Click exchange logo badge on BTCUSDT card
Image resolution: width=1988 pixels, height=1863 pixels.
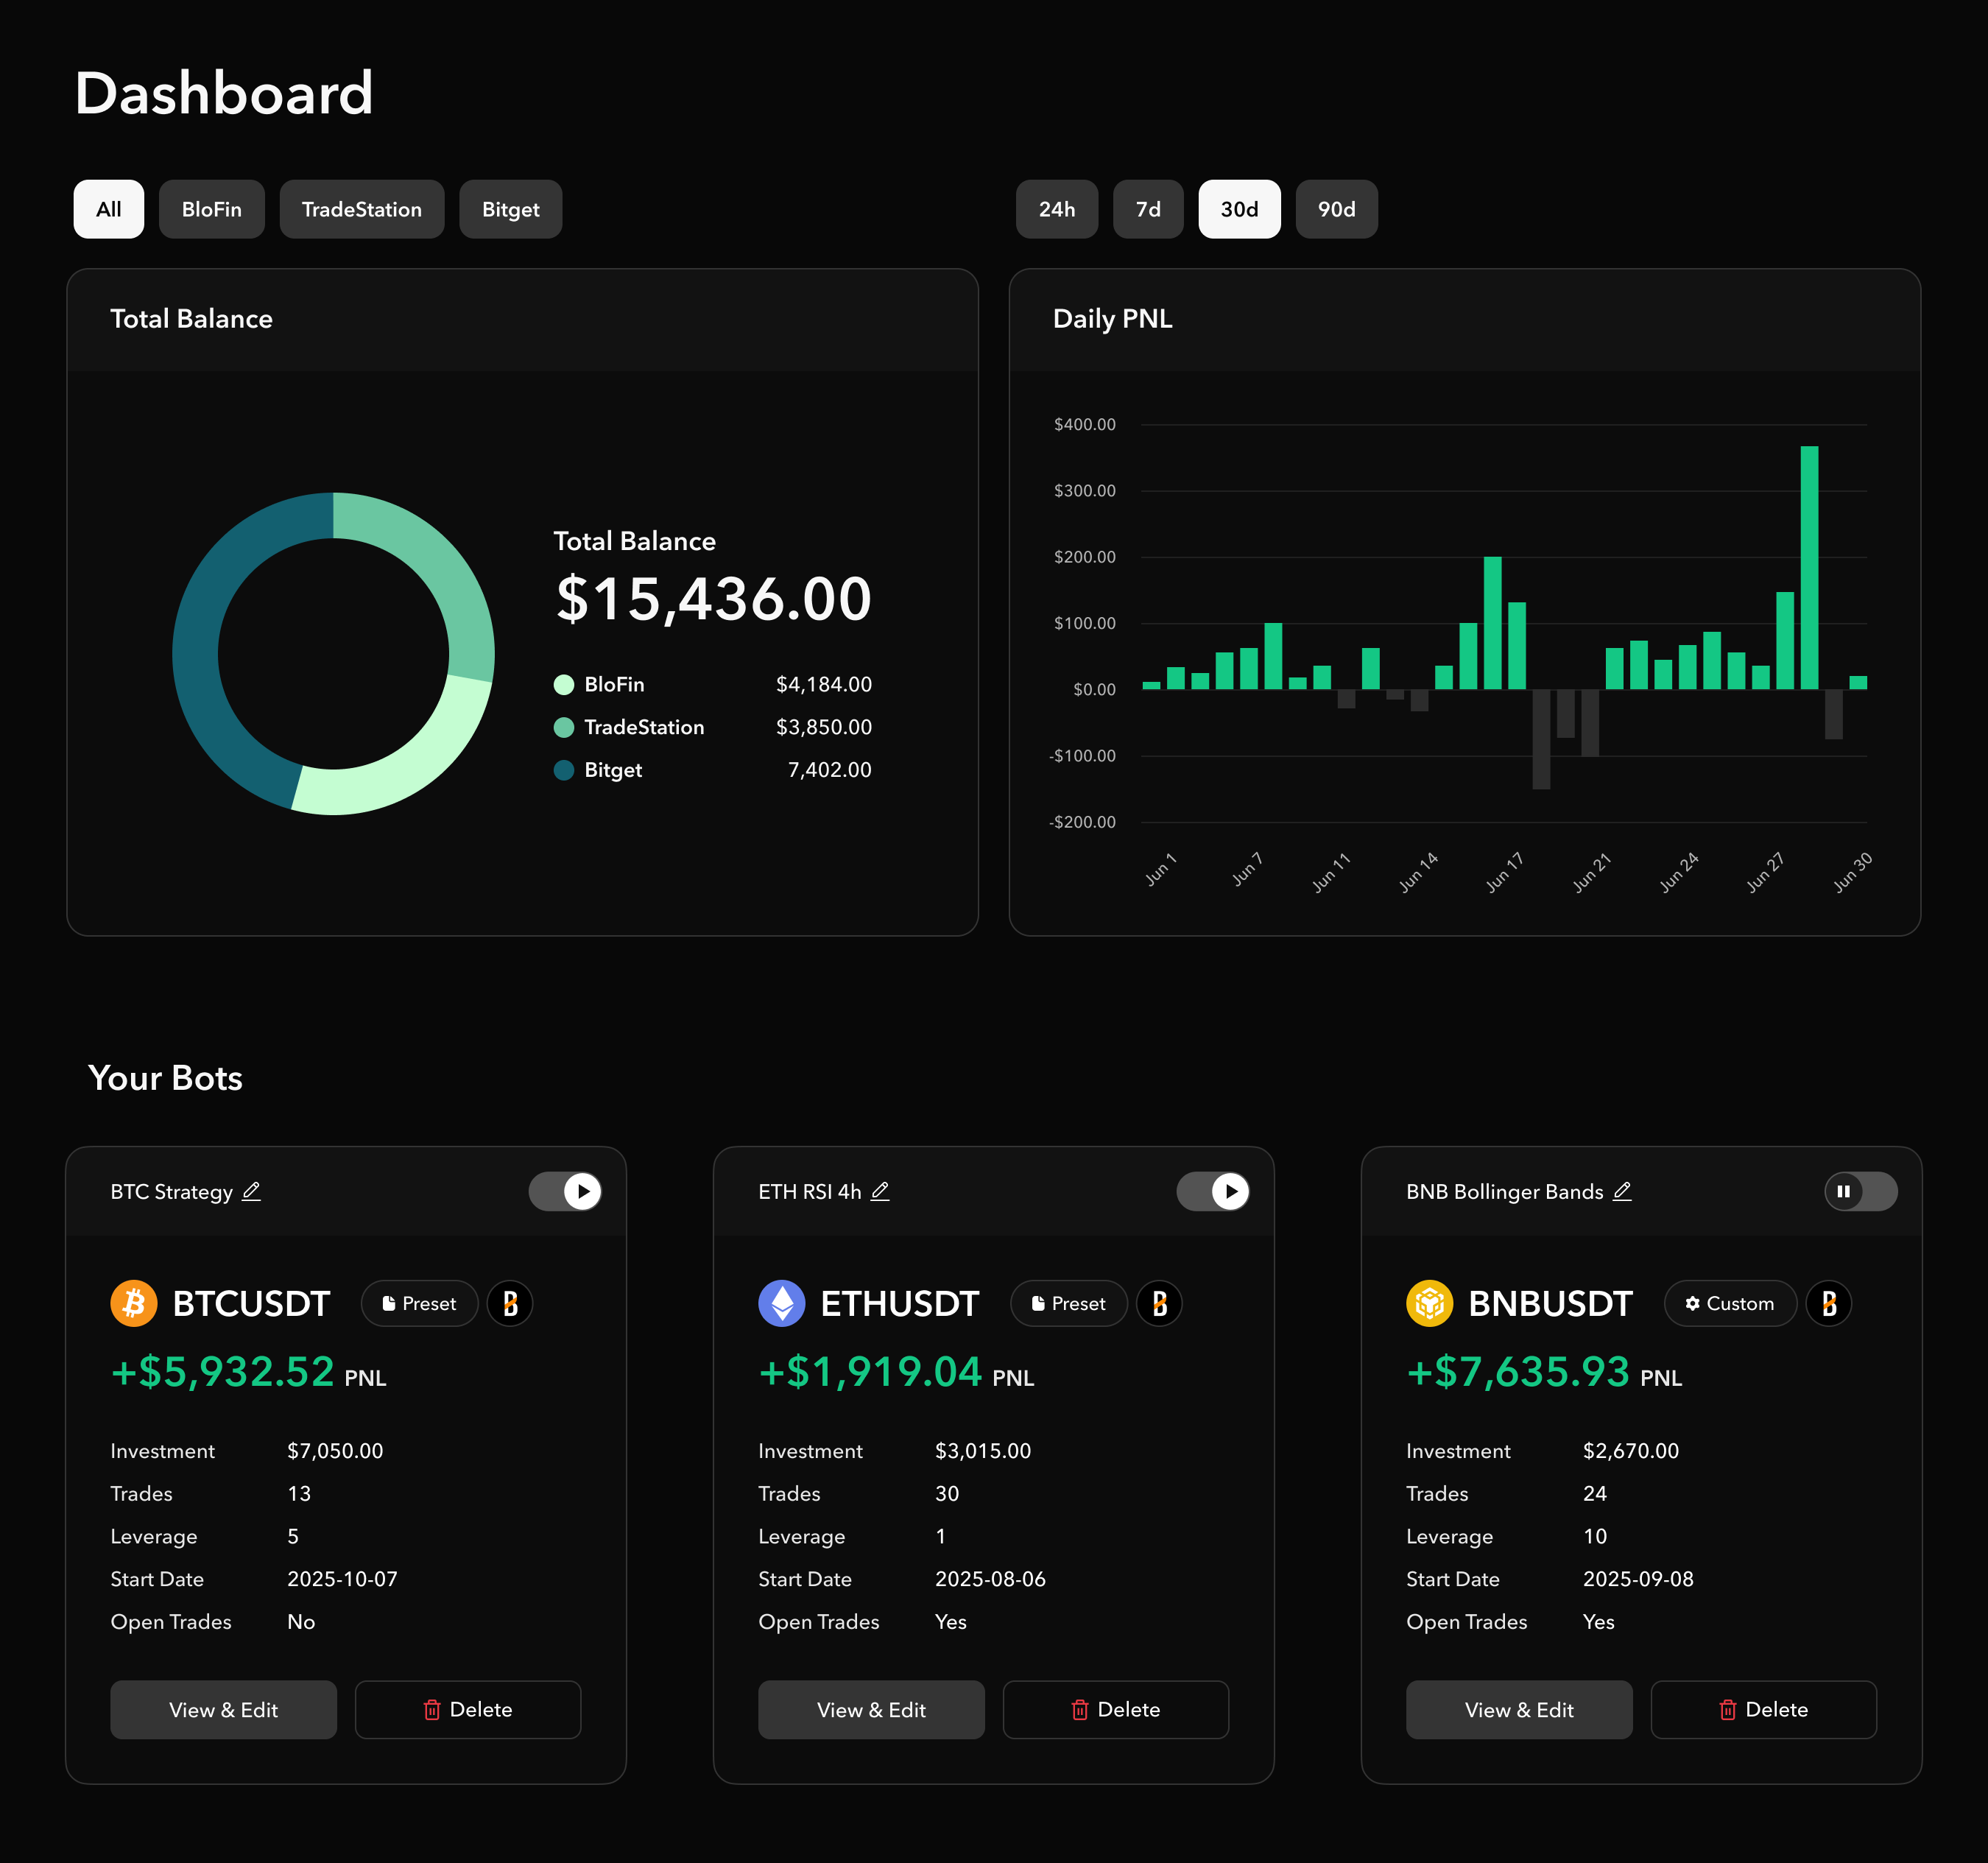[x=510, y=1303]
